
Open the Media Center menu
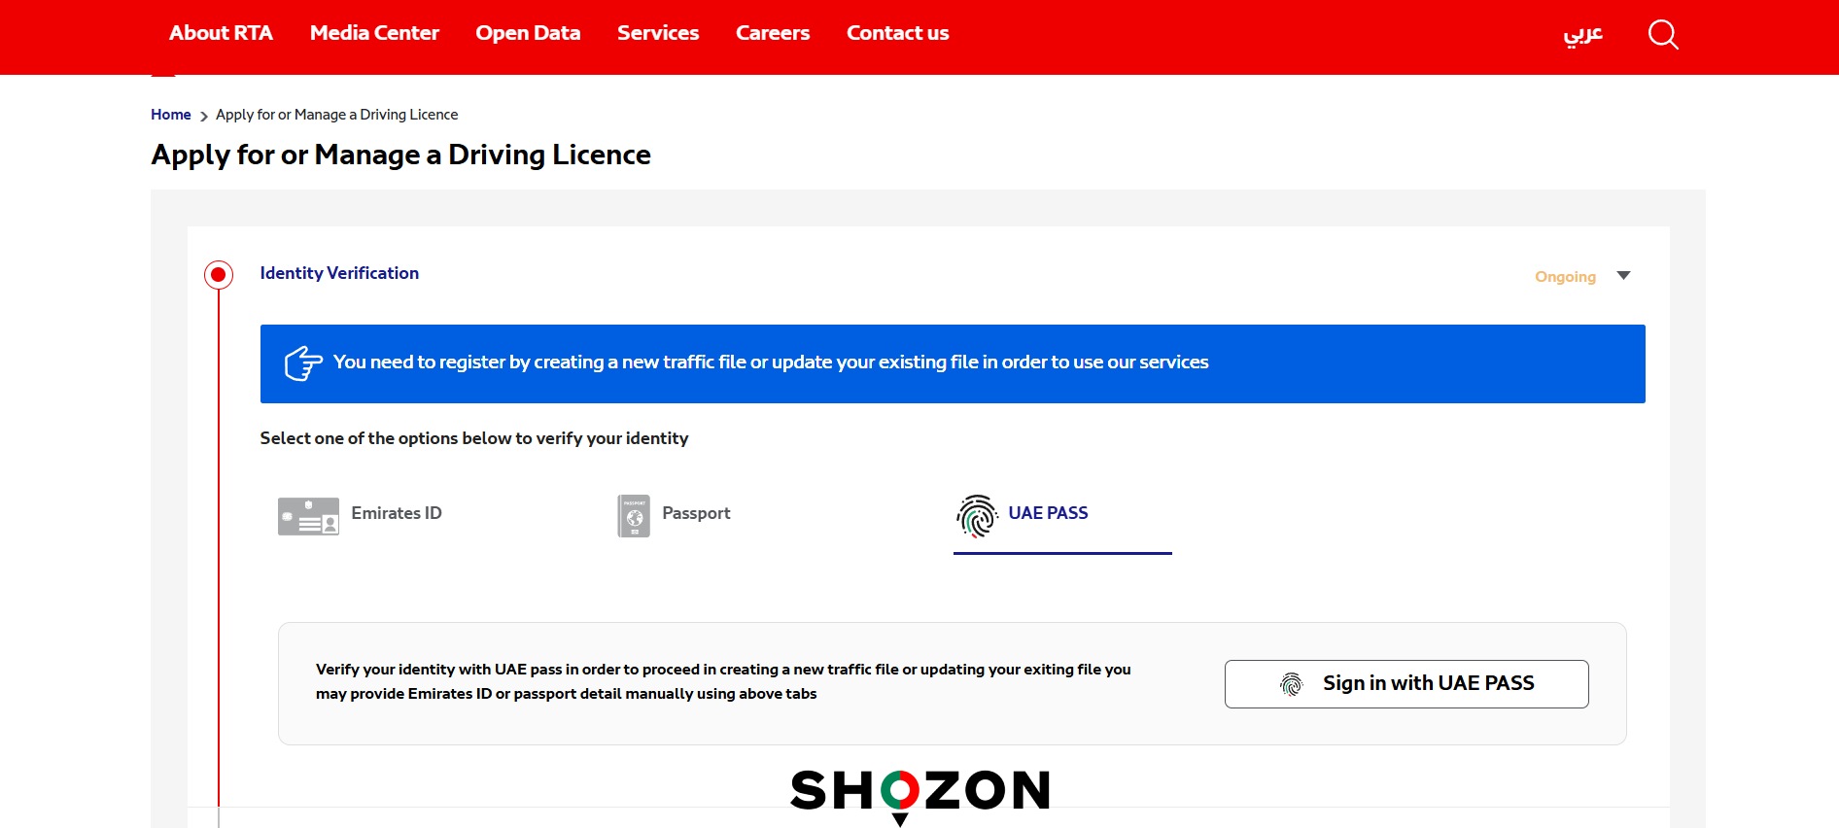pos(374,33)
